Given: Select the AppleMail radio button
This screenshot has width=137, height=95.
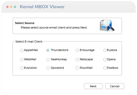Looking at the screenshot, I should coord(22,50).
